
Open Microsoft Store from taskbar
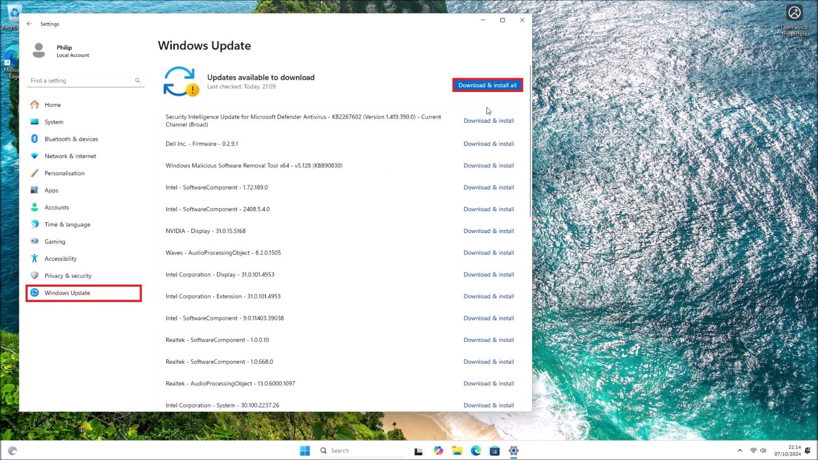(x=494, y=450)
